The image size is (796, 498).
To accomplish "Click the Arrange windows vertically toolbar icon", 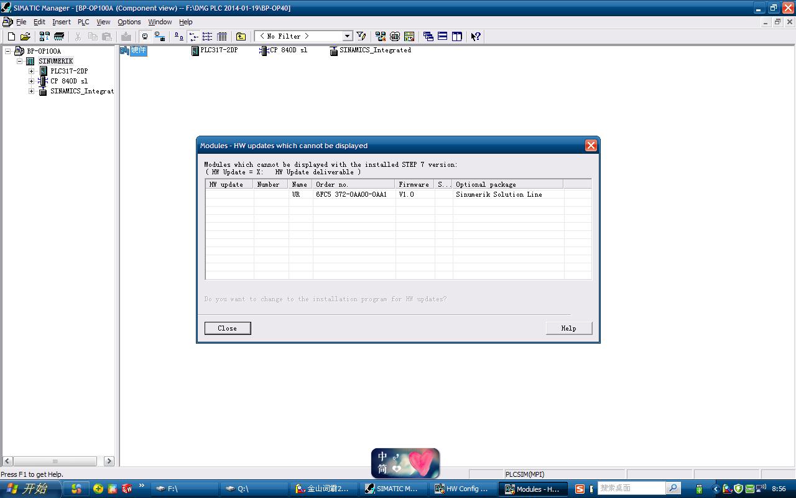I will tap(457, 36).
